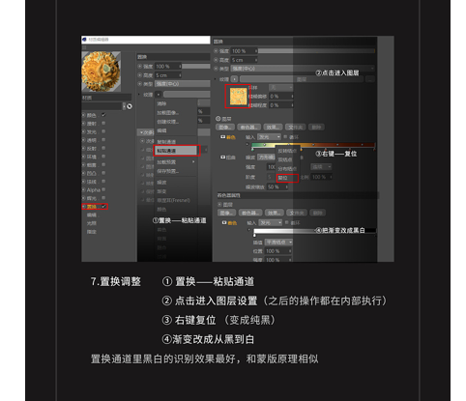This screenshot has width=466, height=401.
Task: Click the texture arrow button in right panel
Action: (x=234, y=79)
